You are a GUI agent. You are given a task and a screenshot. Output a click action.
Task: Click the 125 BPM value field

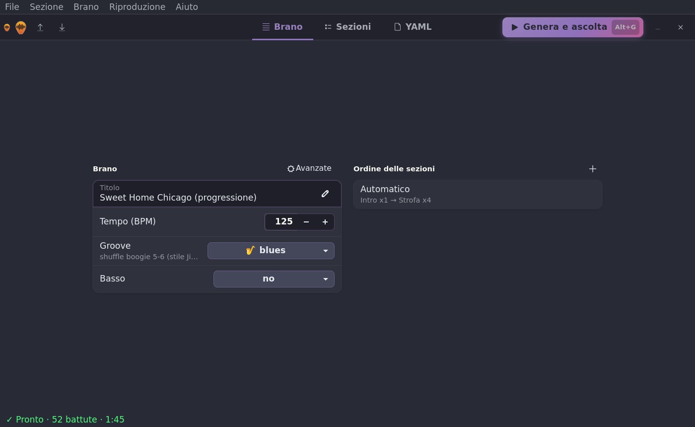pos(281,222)
